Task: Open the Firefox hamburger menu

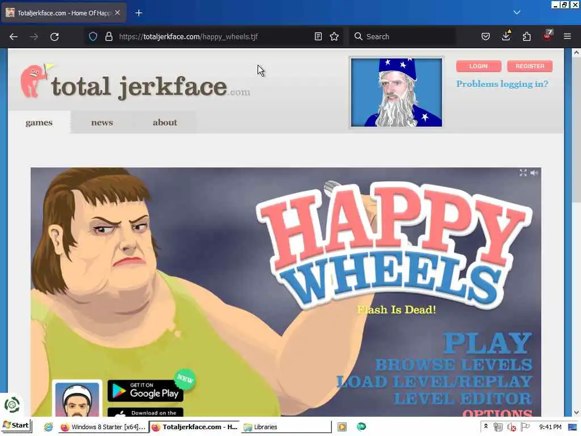Action: tap(567, 36)
